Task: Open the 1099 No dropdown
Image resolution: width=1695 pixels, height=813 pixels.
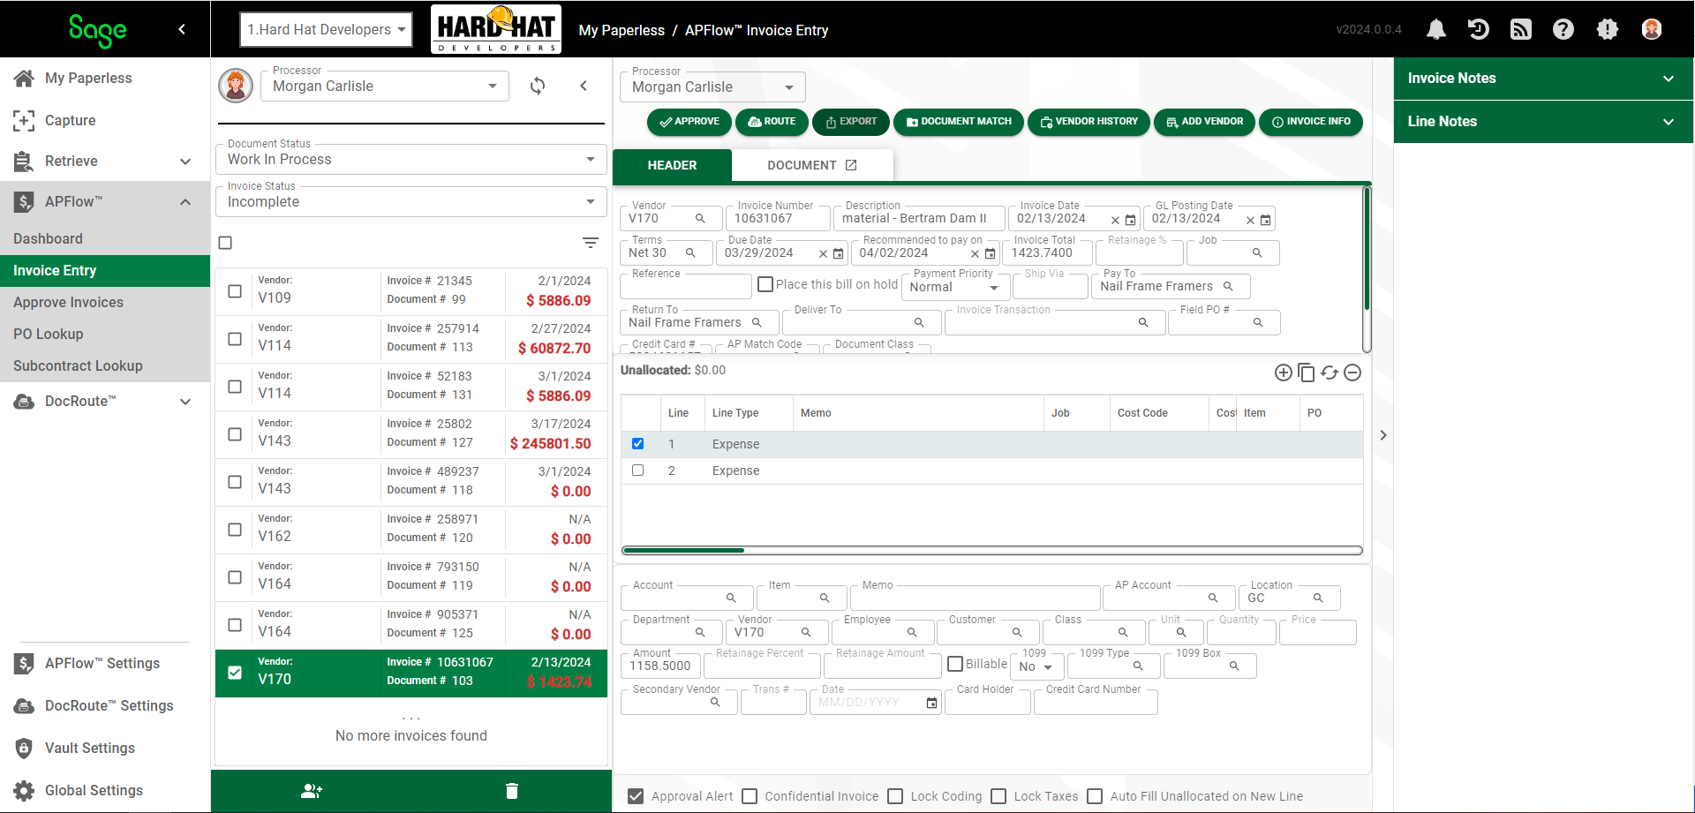Action: pos(1036,666)
